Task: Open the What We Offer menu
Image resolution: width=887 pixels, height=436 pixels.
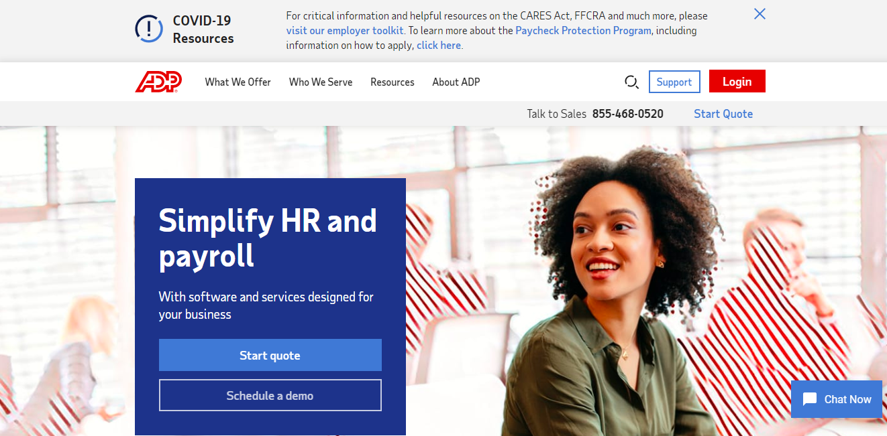Action: tap(238, 82)
